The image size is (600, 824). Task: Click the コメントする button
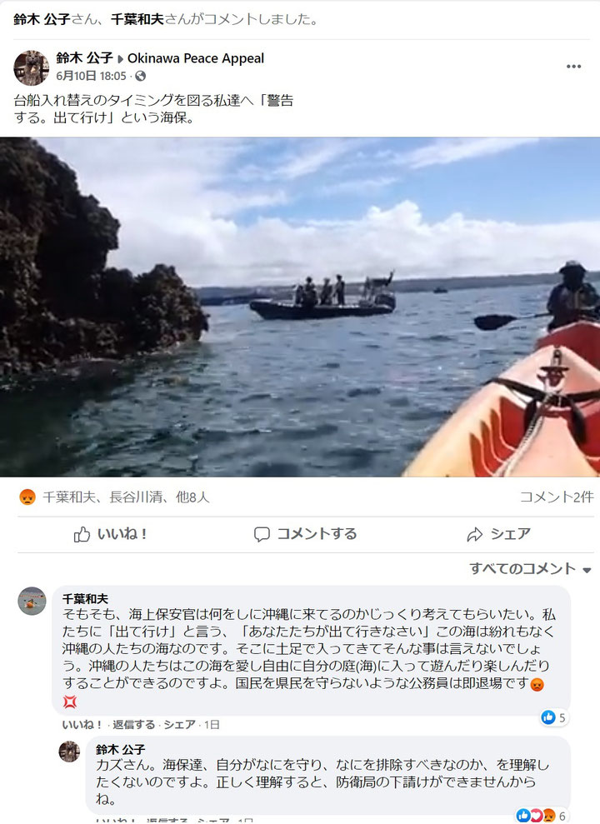pos(305,534)
